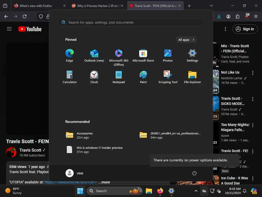
Task: Open File Explorer from taskbar
Action: (x=149, y=191)
